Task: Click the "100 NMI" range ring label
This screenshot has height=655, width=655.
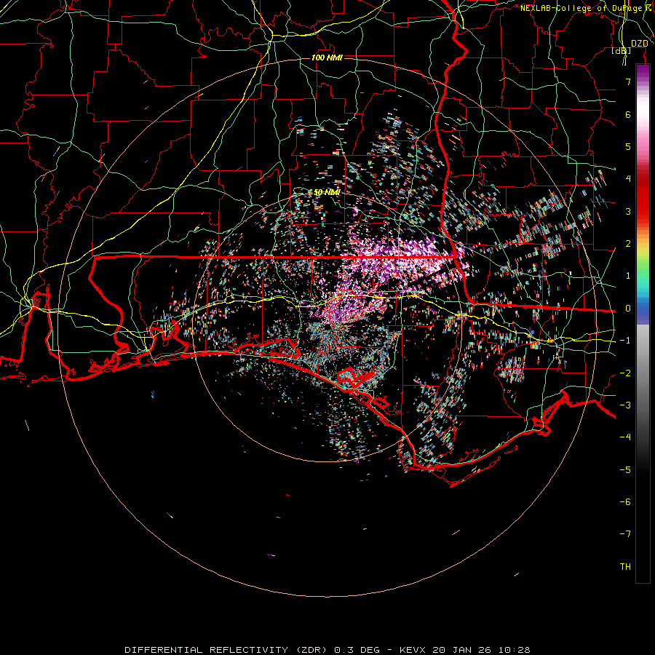Action: pyautogui.click(x=327, y=57)
